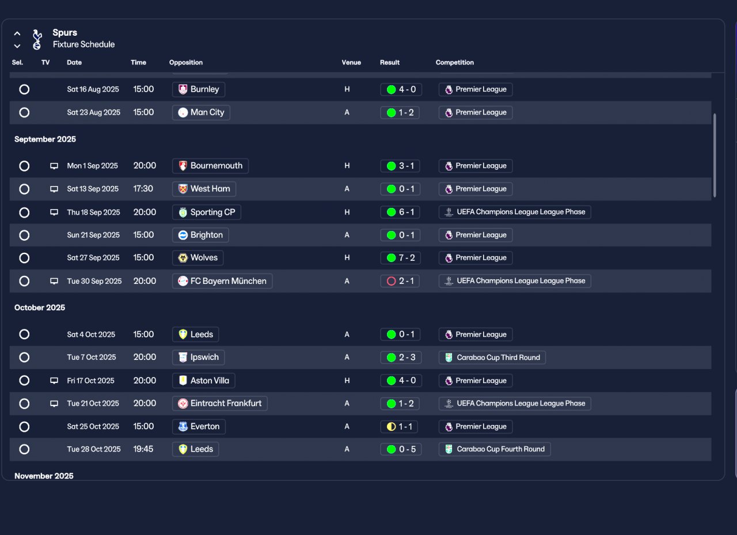
Task: Sort fixtures by the Result column header
Action: 390,62
